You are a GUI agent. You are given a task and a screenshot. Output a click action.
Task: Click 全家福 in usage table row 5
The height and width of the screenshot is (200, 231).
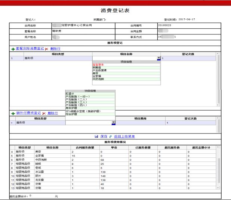point(40,156)
